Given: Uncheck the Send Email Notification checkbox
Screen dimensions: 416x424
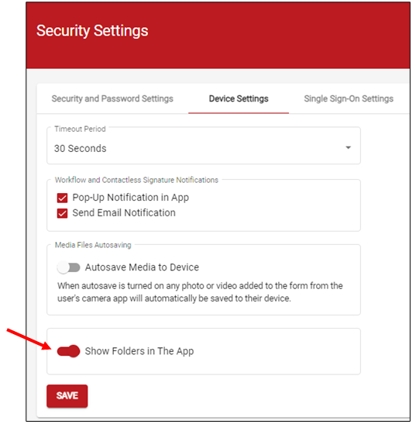Looking at the screenshot, I should pyautogui.click(x=62, y=213).
